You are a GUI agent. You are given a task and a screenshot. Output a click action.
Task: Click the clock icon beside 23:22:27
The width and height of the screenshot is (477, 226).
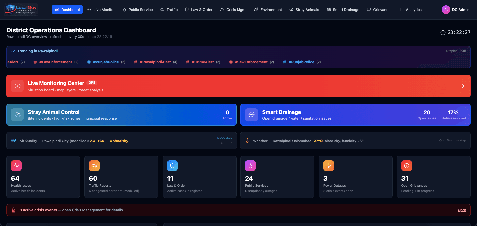[443, 32]
